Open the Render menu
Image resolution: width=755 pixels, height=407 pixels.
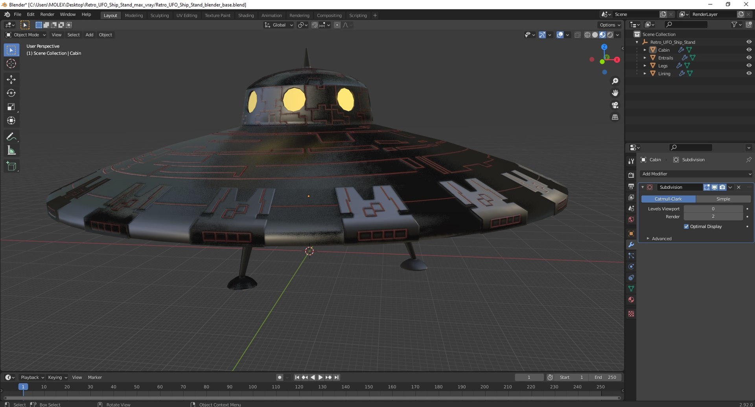click(x=47, y=15)
